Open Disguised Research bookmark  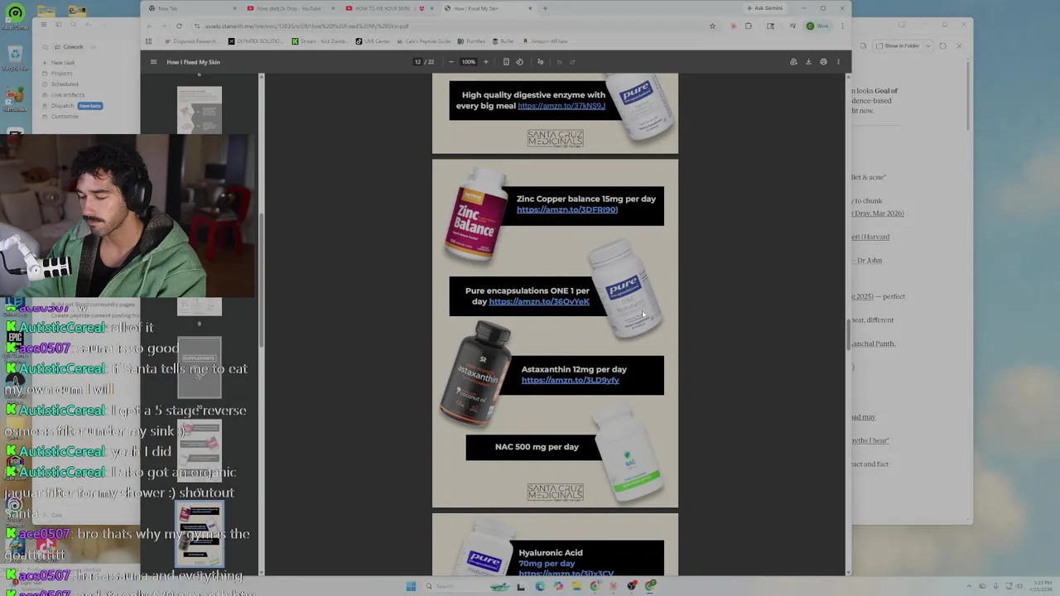click(193, 41)
